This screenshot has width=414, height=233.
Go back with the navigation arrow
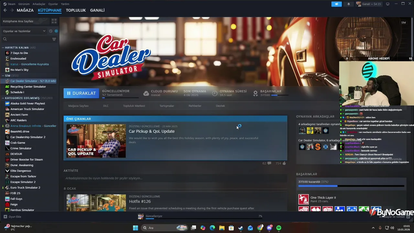point(5,10)
